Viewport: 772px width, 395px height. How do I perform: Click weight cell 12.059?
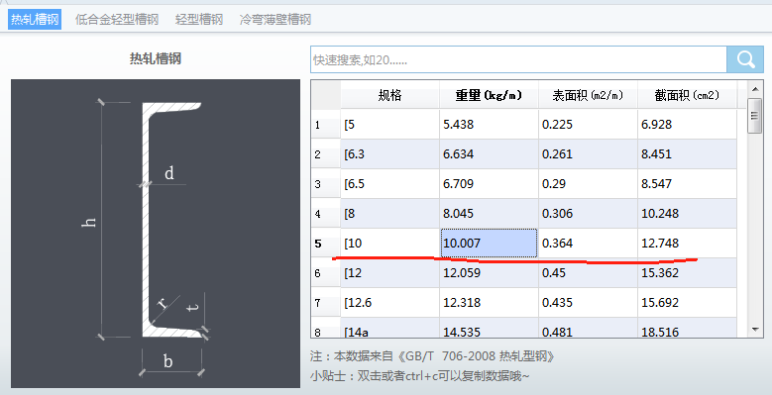tap(489, 273)
